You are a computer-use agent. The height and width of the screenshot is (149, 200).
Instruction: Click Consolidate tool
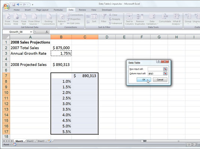[x=165, y=18]
